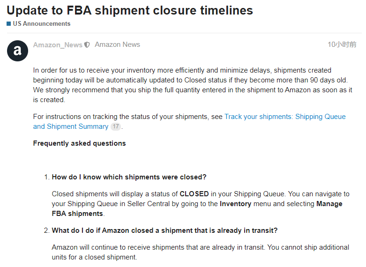Click the bold 'Inventory' menu mention
Screen dimensions: 366x267
pyautogui.click(x=236, y=204)
